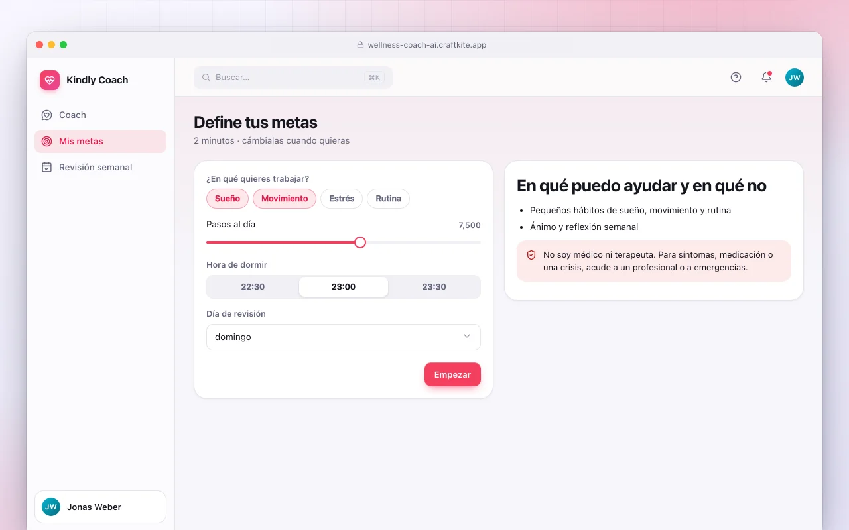
Task: Click the Empezar button
Action: [452, 374]
